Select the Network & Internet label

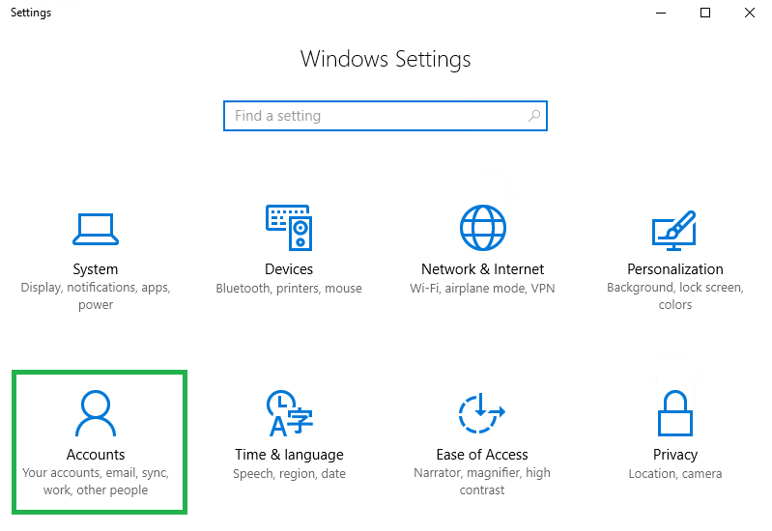(482, 269)
